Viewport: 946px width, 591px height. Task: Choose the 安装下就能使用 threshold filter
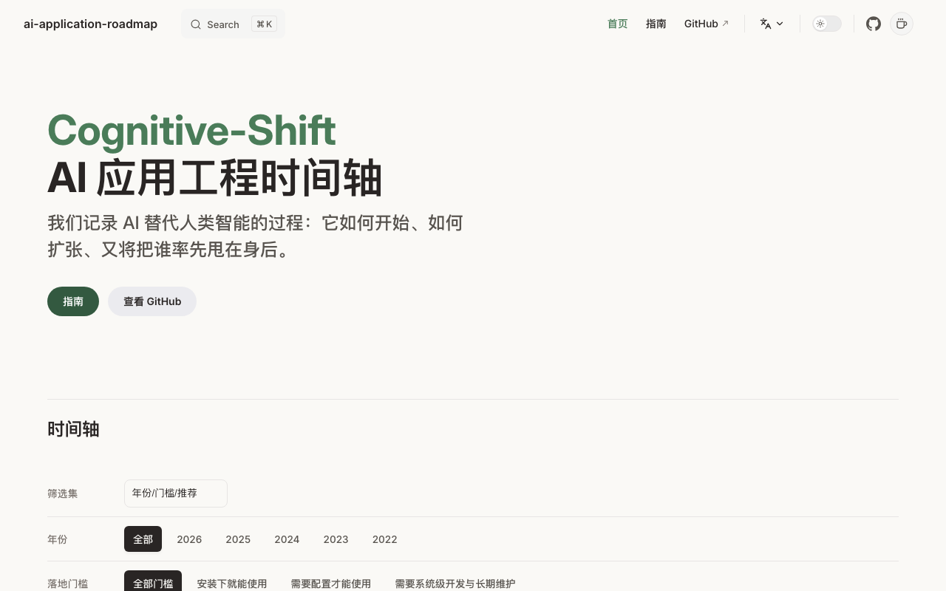tap(232, 584)
